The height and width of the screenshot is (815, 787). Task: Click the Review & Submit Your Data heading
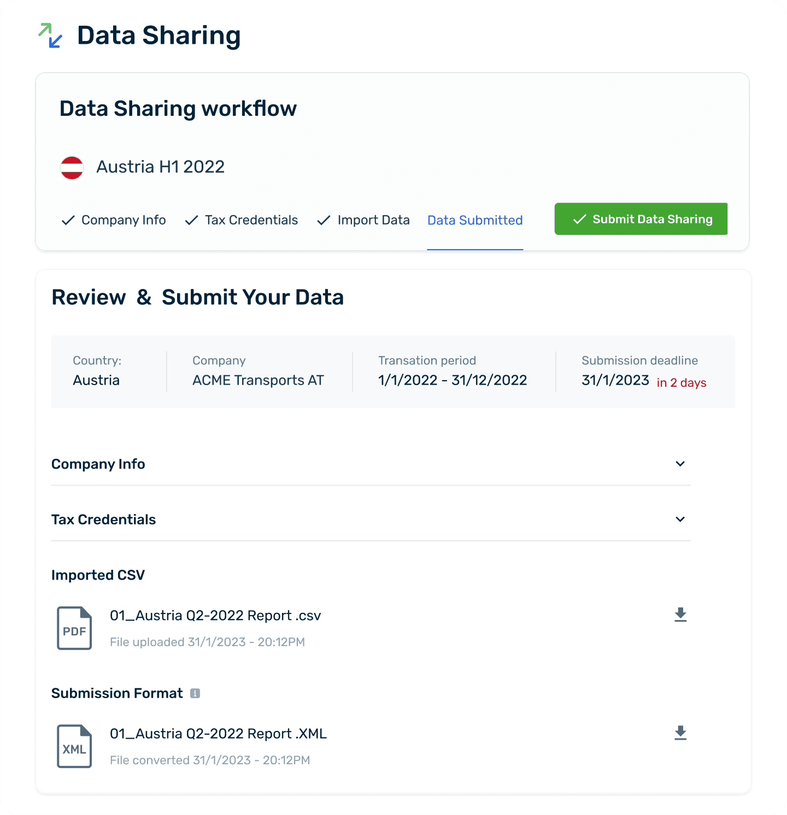pos(198,297)
